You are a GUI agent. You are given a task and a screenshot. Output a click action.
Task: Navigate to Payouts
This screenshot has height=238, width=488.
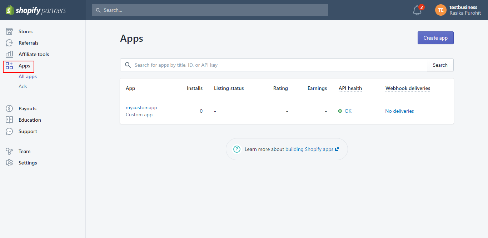point(28,108)
